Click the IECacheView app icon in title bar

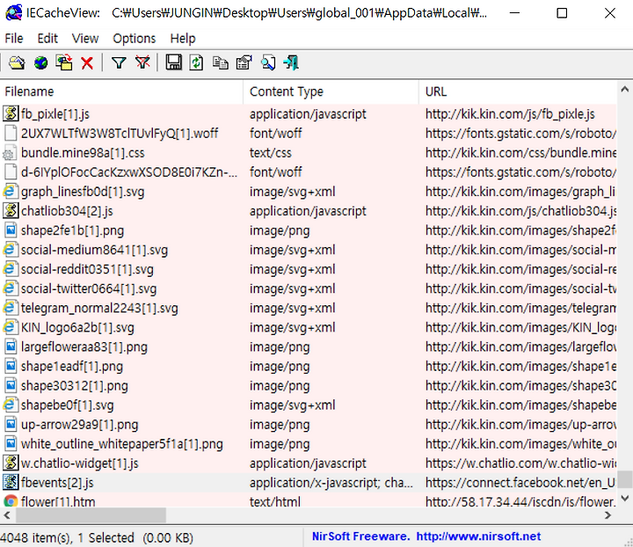[13, 13]
